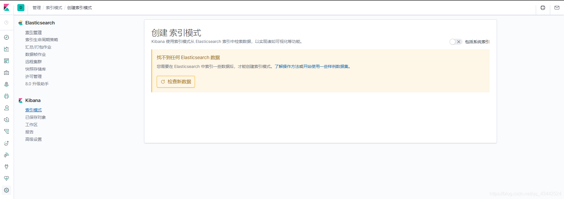Follow the 了解操作方法 link
Image resolution: width=564 pixels, height=199 pixels.
[287, 66]
